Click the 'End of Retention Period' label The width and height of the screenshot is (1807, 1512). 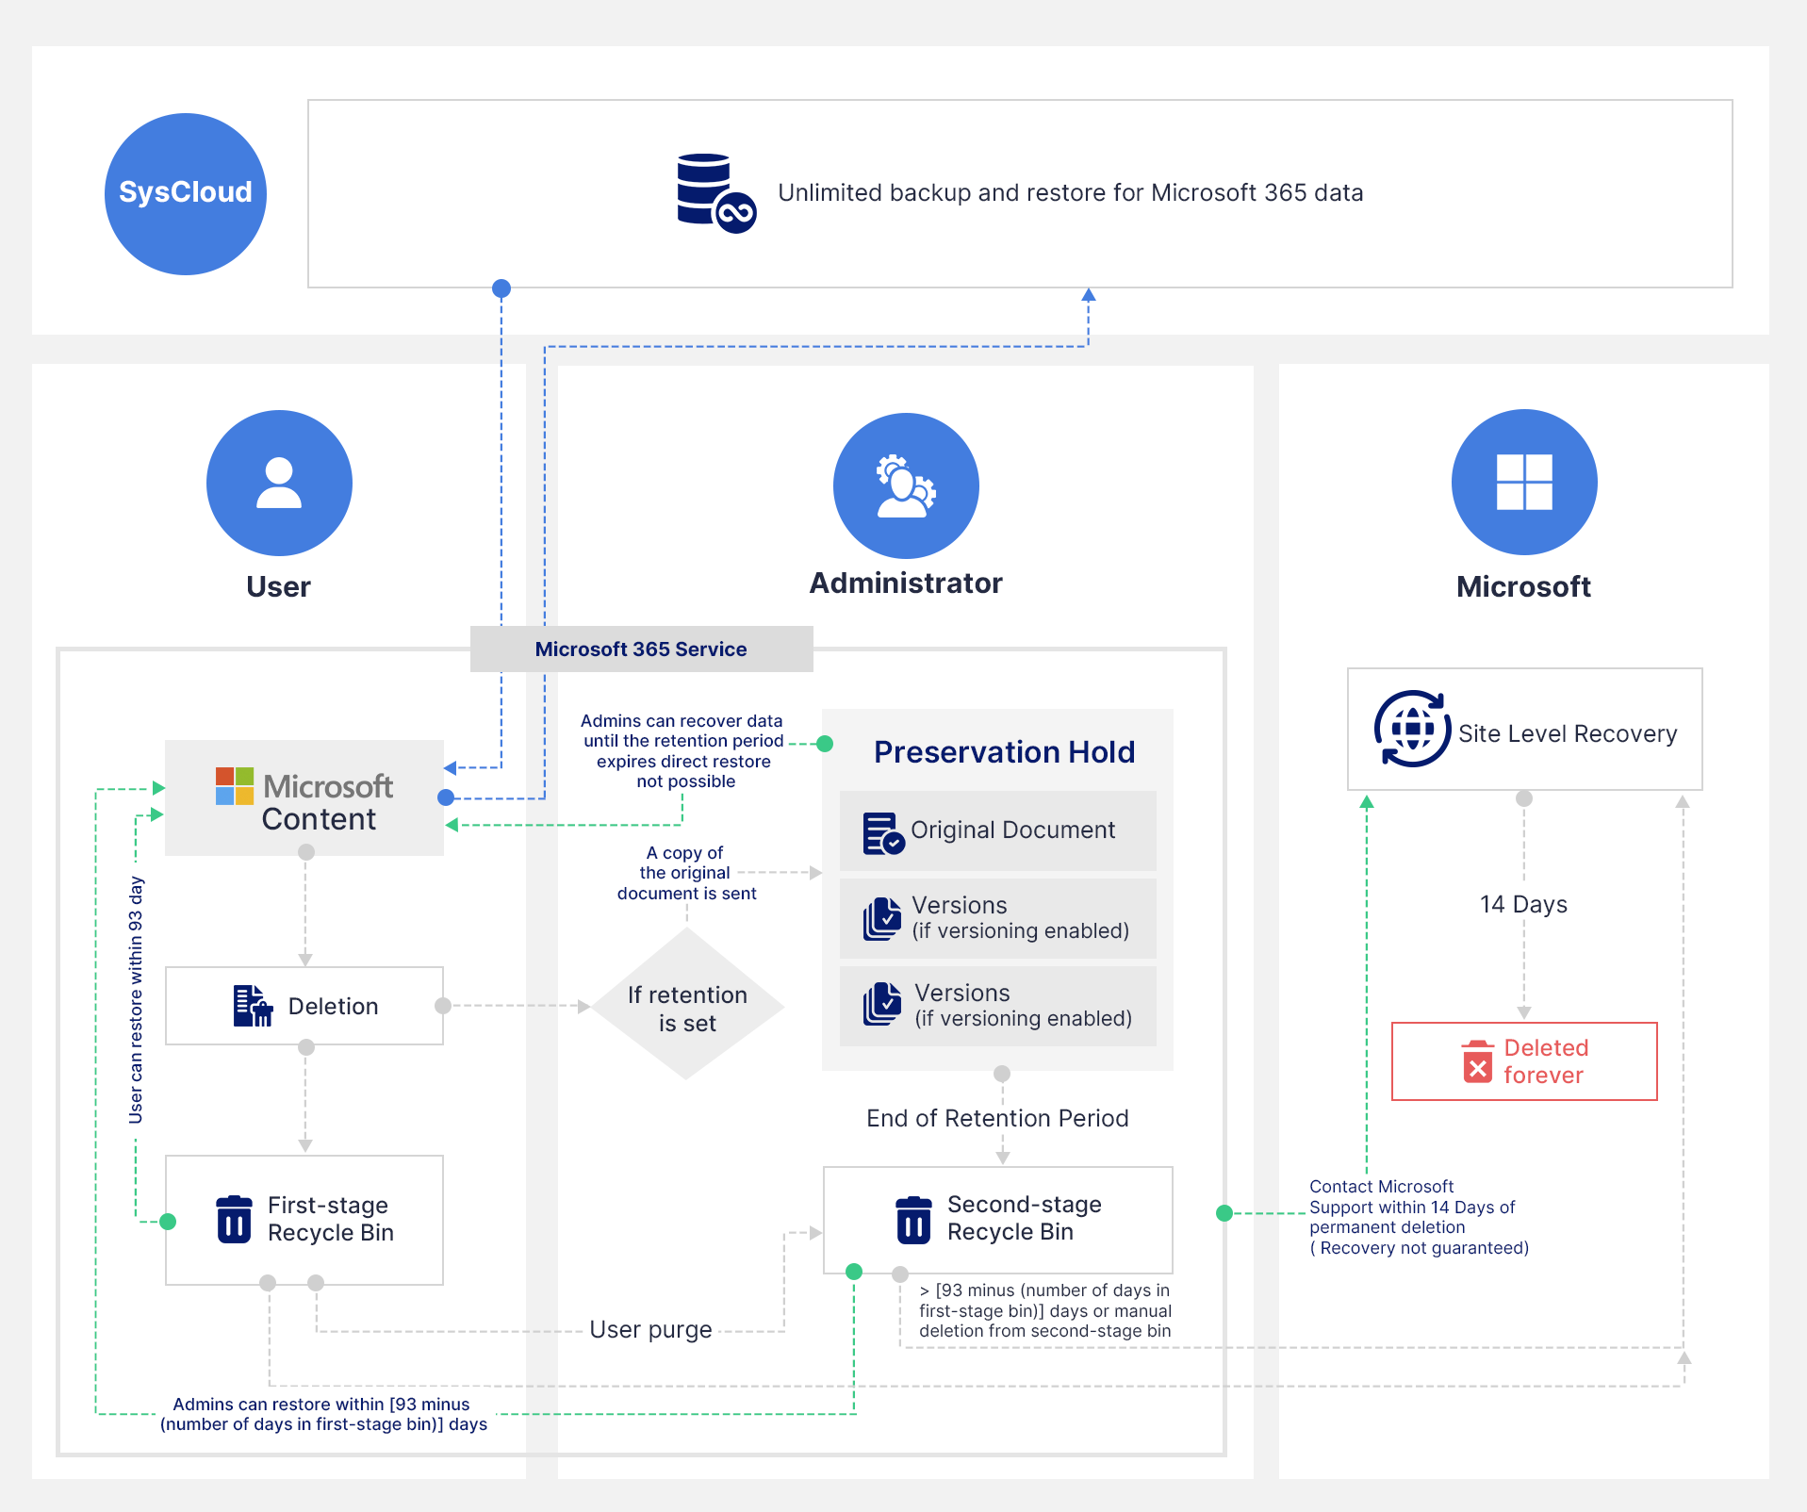pos(997,1119)
